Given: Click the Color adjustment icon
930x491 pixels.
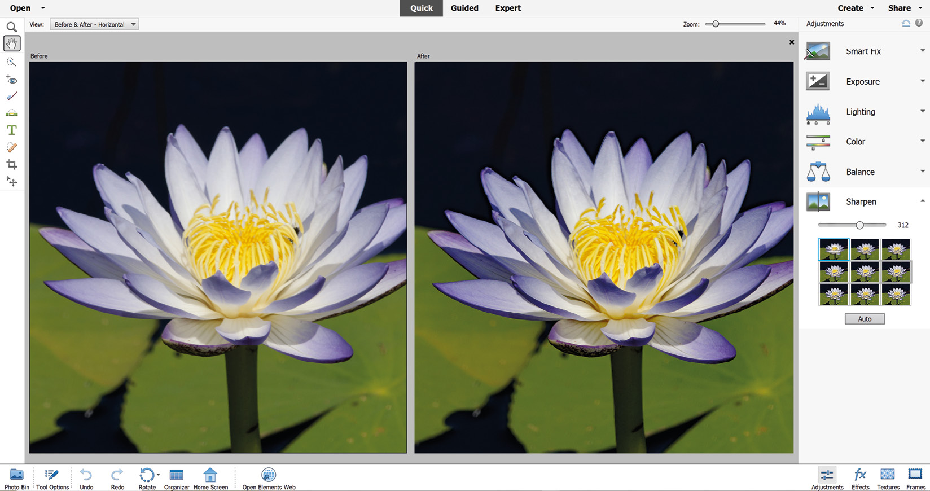Looking at the screenshot, I should click(x=818, y=142).
